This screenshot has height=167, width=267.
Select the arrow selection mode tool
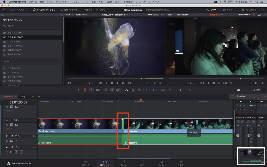(79, 90)
